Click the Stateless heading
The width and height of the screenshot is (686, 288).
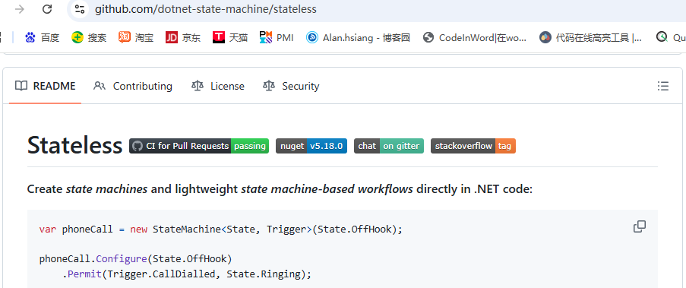point(74,145)
